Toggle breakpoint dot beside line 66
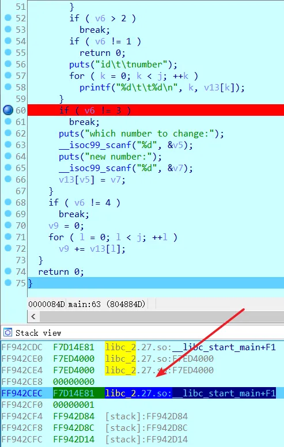Image resolution: width=284 pixels, height=447 pixels. [8, 179]
